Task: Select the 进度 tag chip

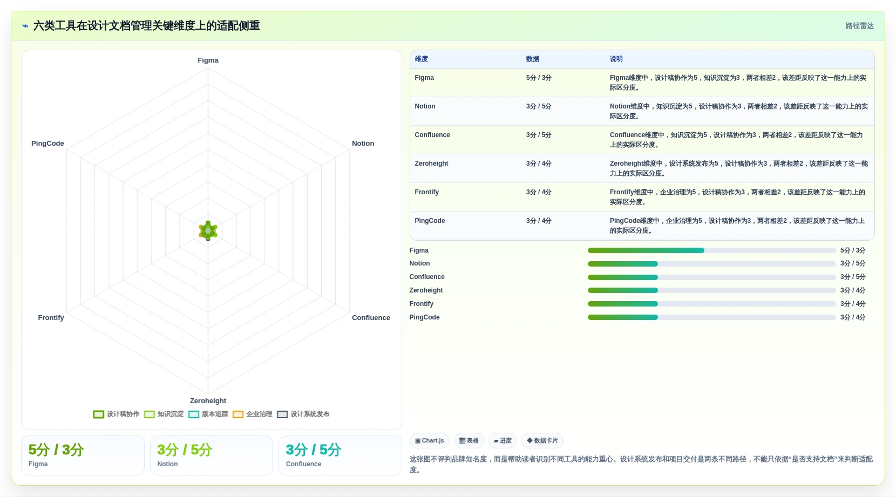Action: click(x=503, y=441)
